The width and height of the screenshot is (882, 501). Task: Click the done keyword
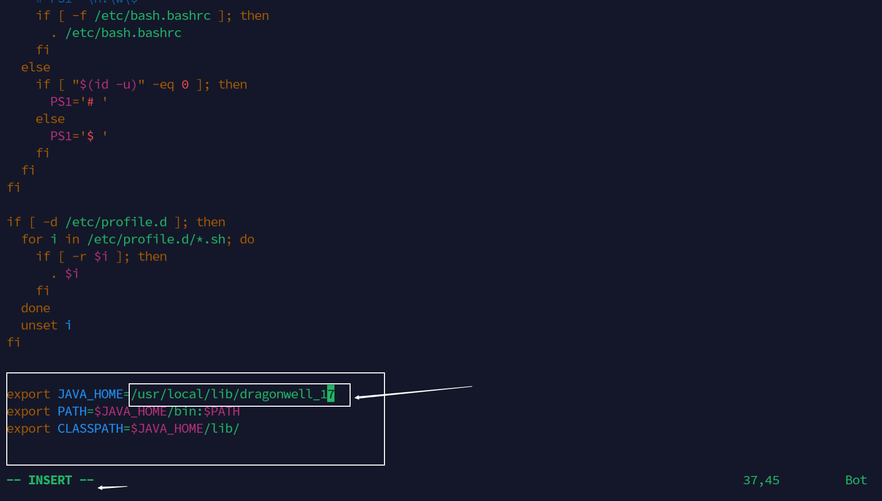(x=35, y=308)
